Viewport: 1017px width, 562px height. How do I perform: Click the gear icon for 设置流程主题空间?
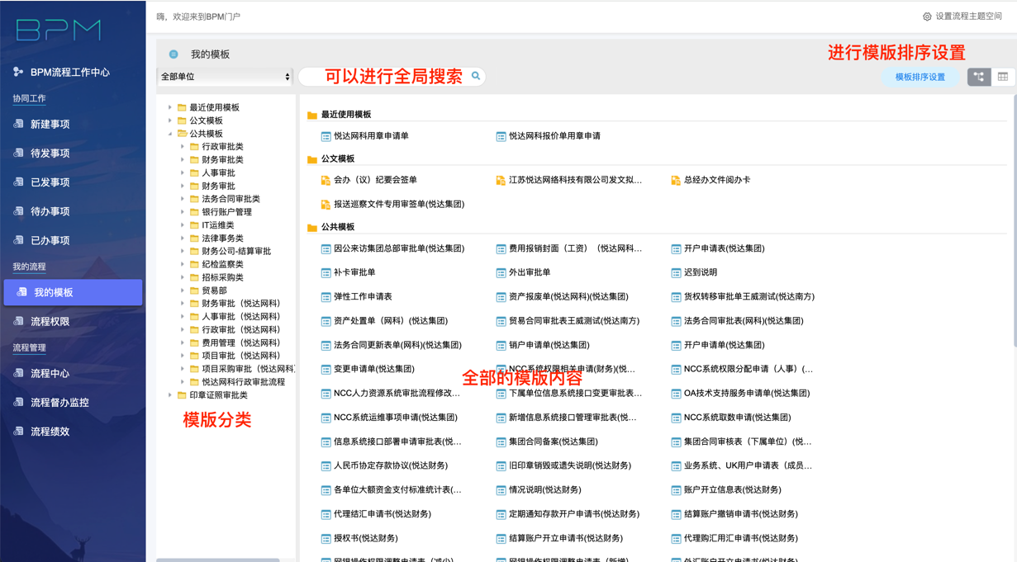coord(927,17)
